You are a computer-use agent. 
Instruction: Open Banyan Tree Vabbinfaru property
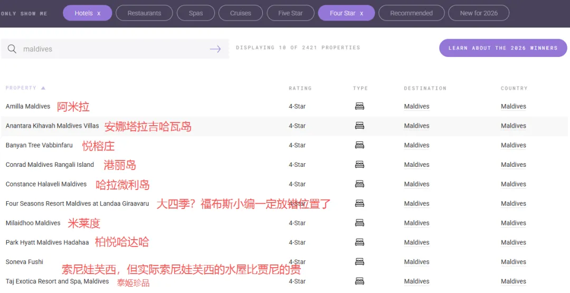[39, 145]
